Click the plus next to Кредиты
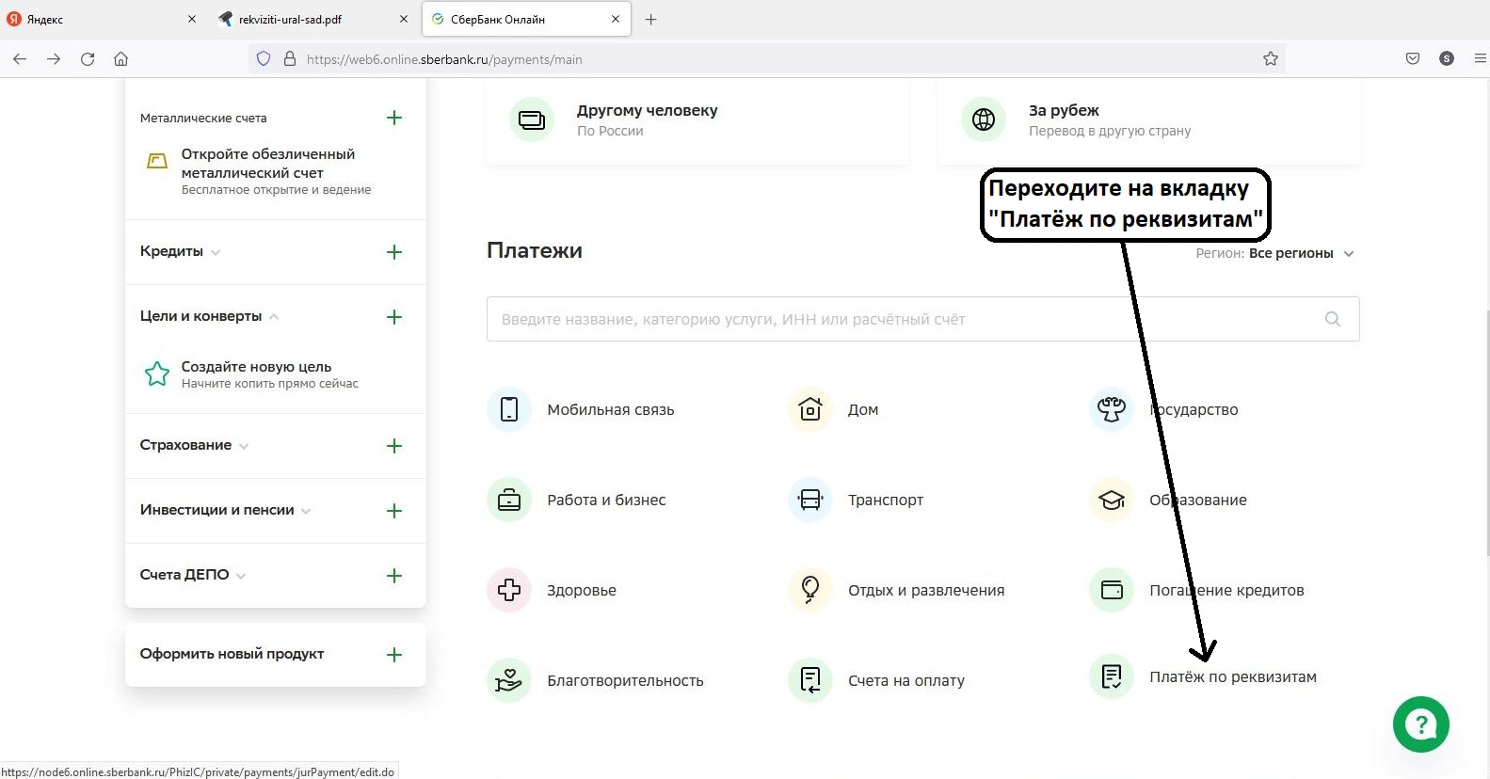 click(x=394, y=252)
